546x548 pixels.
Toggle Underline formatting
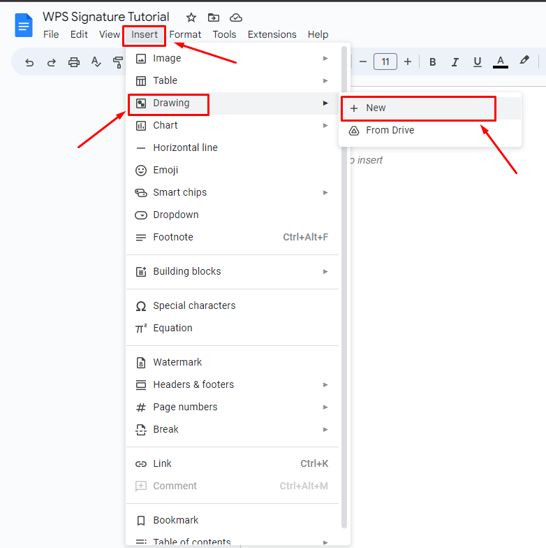click(478, 62)
